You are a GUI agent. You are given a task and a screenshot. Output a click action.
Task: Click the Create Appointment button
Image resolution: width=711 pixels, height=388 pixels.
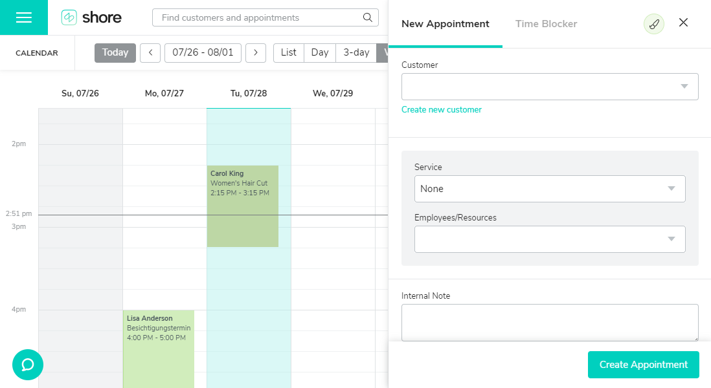coord(644,365)
